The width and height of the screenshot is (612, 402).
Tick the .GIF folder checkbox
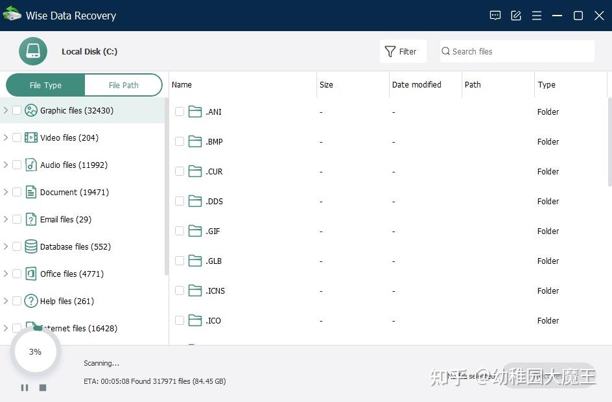pyautogui.click(x=180, y=231)
